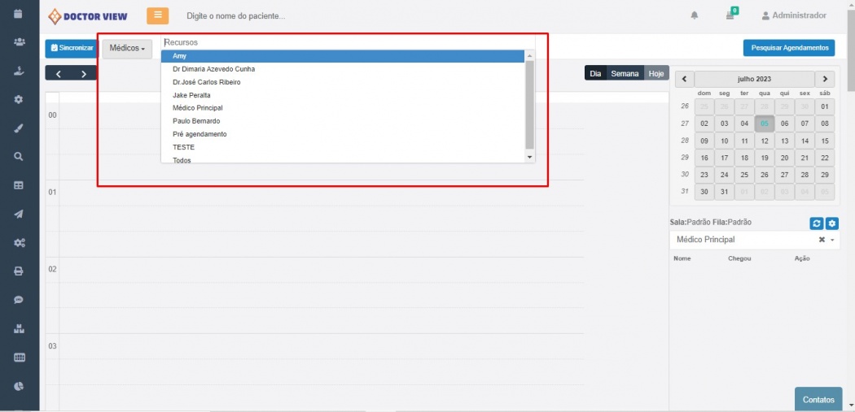
Task: Open the printer icon in sidebar
Action: tap(19, 271)
